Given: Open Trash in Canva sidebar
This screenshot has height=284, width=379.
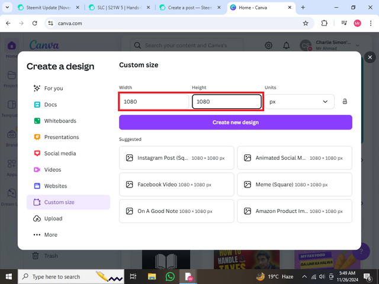Looking at the screenshot, I should click(45, 256).
